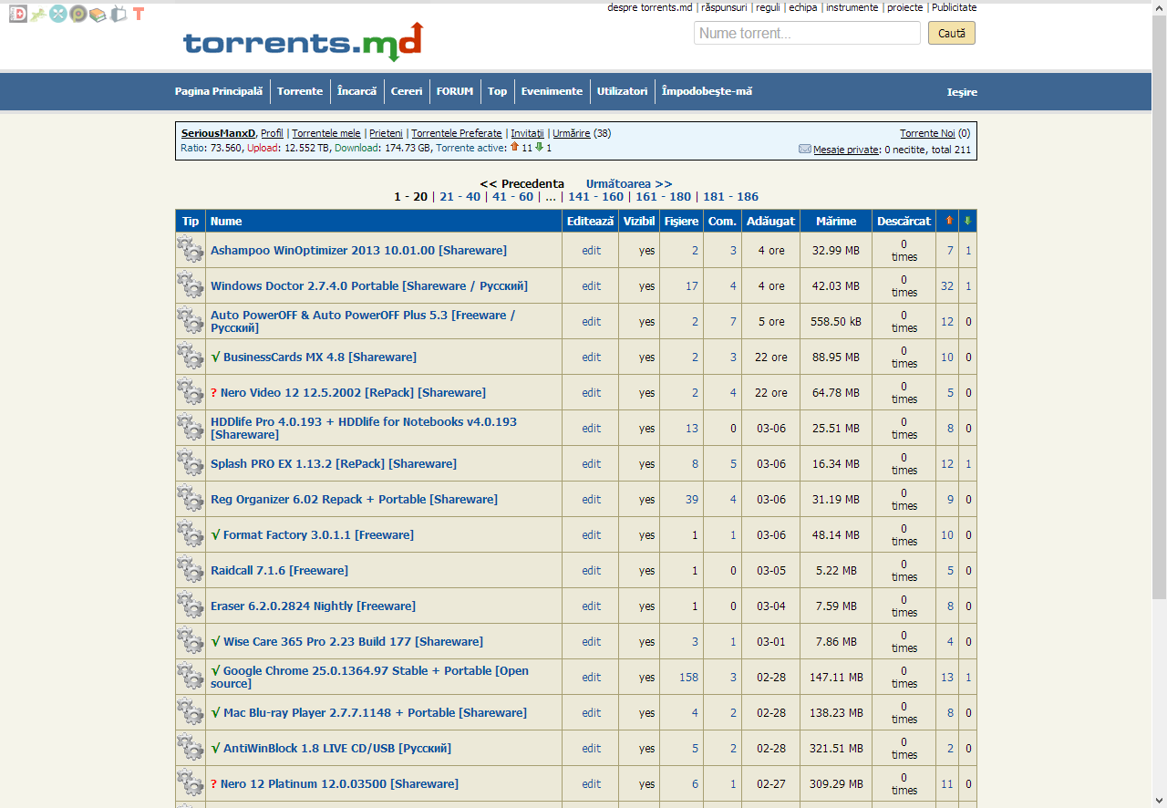The height and width of the screenshot is (808, 1167).
Task: Jump to last page 181 - 186
Action: point(731,196)
